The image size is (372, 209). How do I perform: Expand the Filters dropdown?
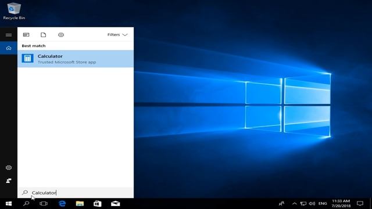pos(117,35)
